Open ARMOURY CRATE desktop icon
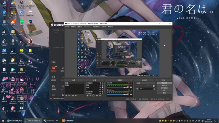Viewport: 219px width, 123px height. click(4, 43)
